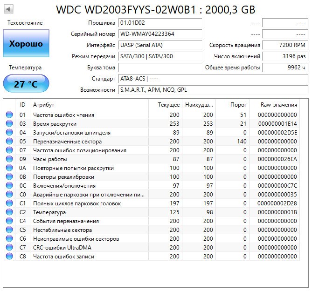Click status circle for Полных циклов парковок головок
The image size is (312, 291).
click(9, 203)
